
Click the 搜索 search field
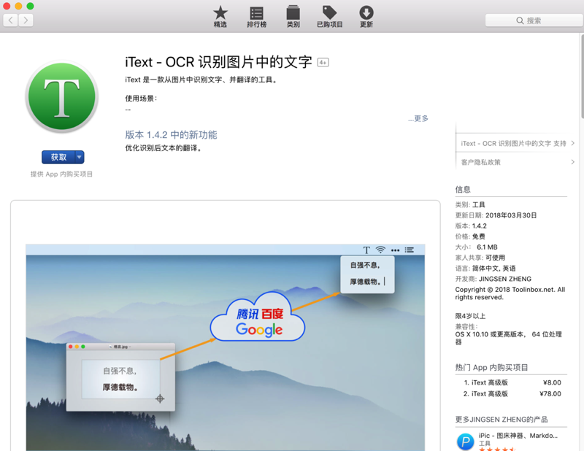(534, 20)
